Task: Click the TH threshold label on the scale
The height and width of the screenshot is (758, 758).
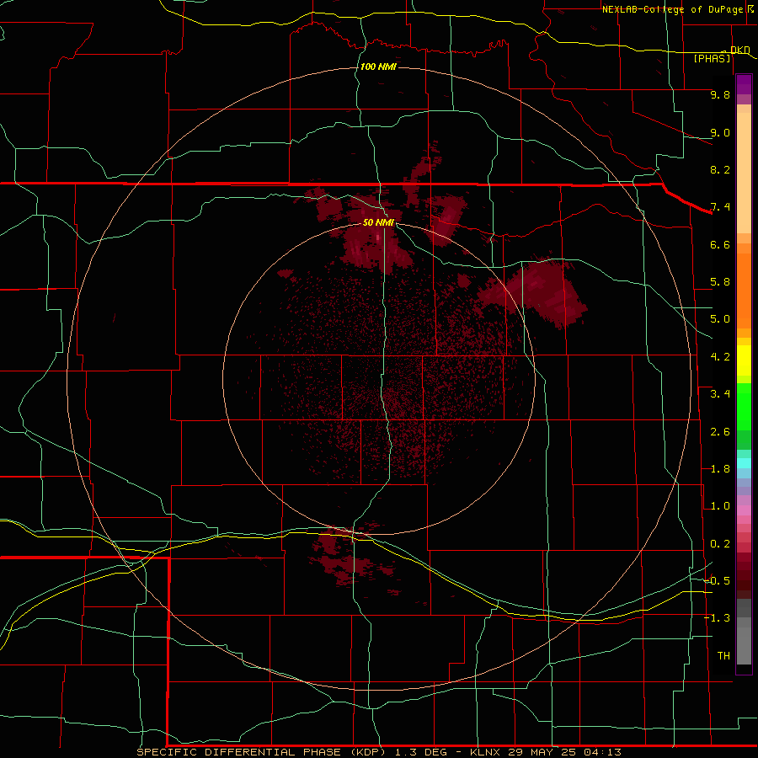Action: [723, 656]
